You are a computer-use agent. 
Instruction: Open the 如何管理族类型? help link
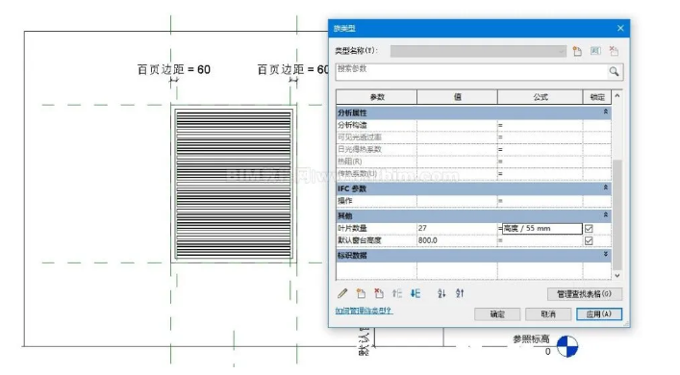point(364,311)
